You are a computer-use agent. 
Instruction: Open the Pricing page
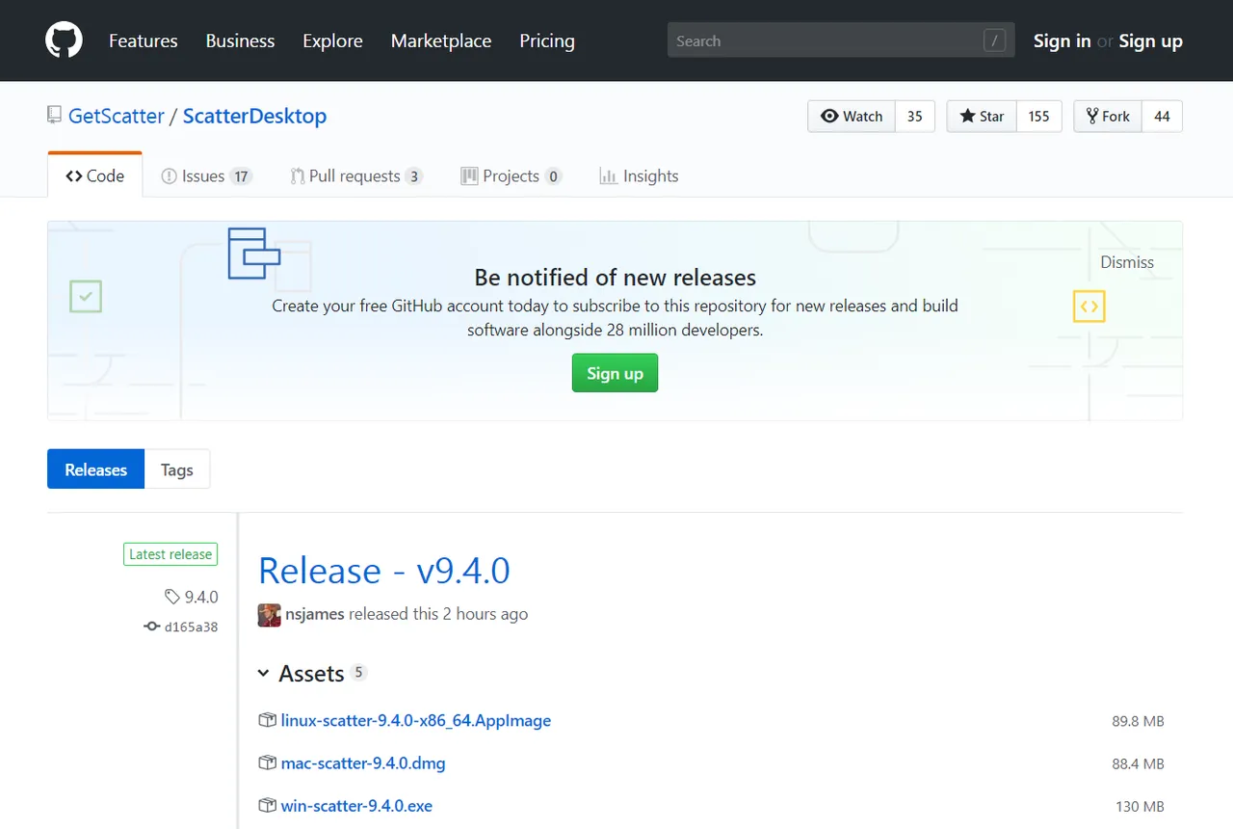pyautogui.click(x=547, y=40)
